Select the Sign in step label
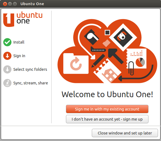This screenshot has height=141, width=161. (x=19, y=56)
